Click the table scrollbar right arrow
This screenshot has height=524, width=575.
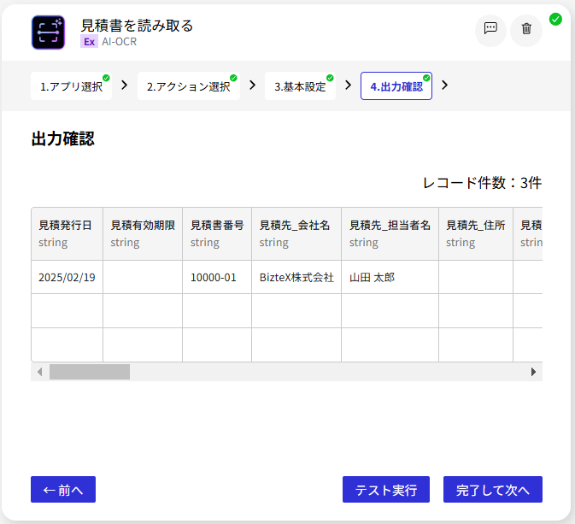pyautogui.click(x=533, y=372)
